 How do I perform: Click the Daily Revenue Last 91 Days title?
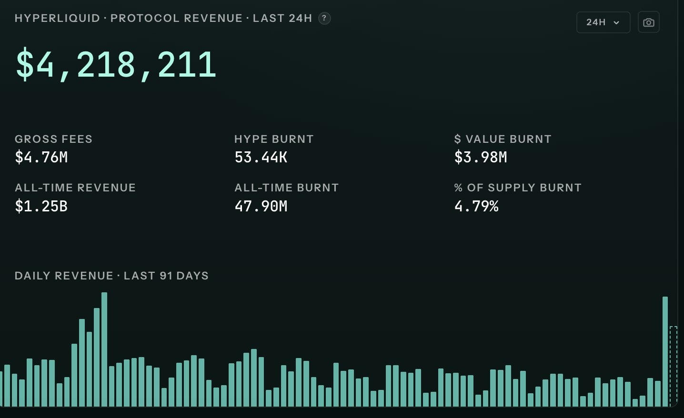[x=111, y=276]
